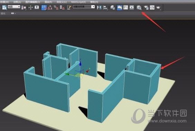Open the 渲染(R) menu
The height and width of the screenshot is (131, 195).
pyautogui.click(x=48, y=2)
